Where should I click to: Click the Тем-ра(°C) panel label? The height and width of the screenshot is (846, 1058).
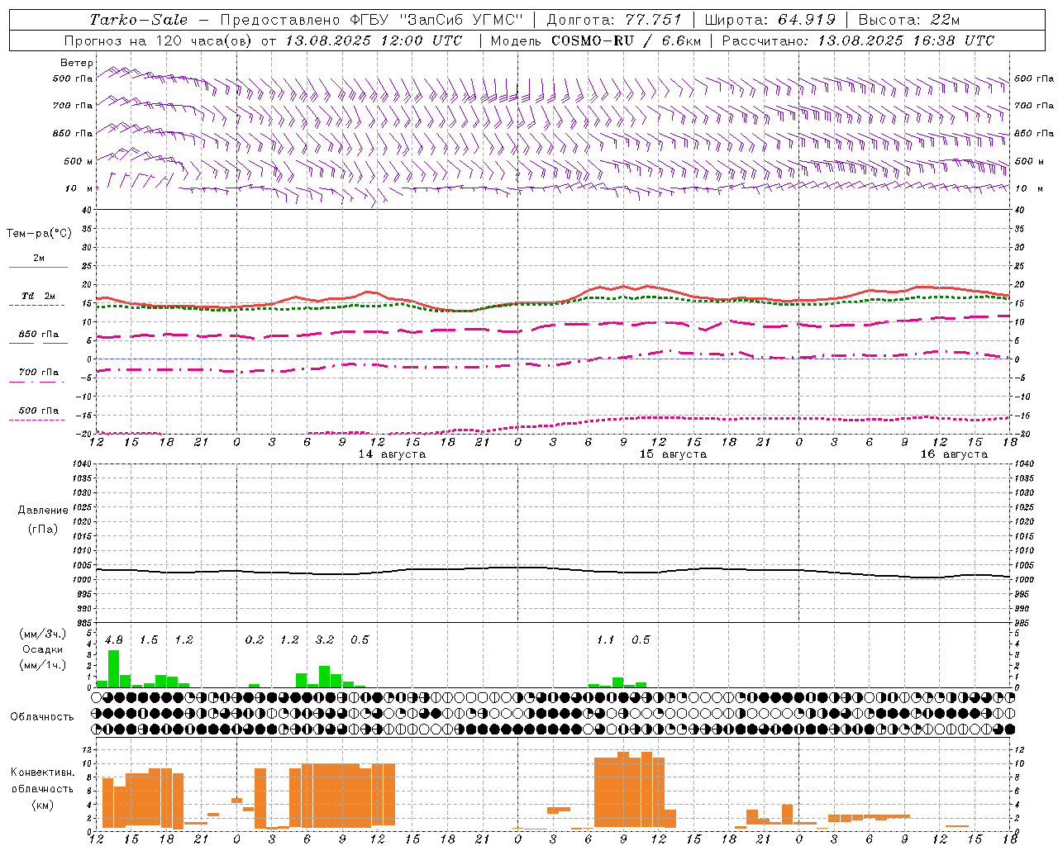(x=39, y=234)
